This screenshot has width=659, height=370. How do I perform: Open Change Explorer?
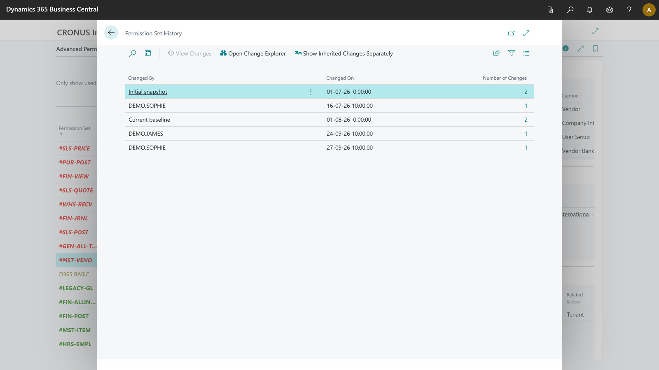point(253,53)
